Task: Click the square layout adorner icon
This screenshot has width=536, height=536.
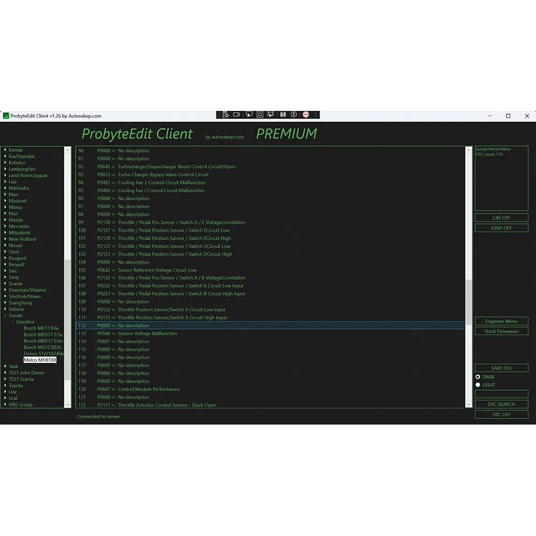Action: point(259,115)
